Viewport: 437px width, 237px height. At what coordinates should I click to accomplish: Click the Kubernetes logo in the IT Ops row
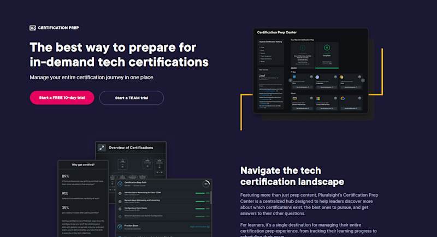pos(317,77)
